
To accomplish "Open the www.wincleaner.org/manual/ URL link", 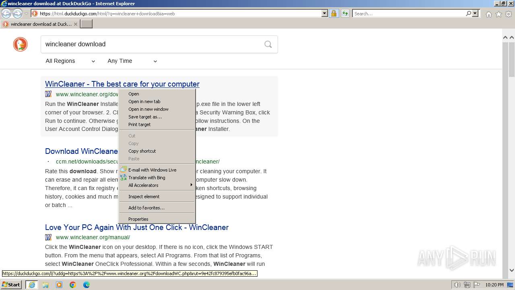I will tap(93, 237).
